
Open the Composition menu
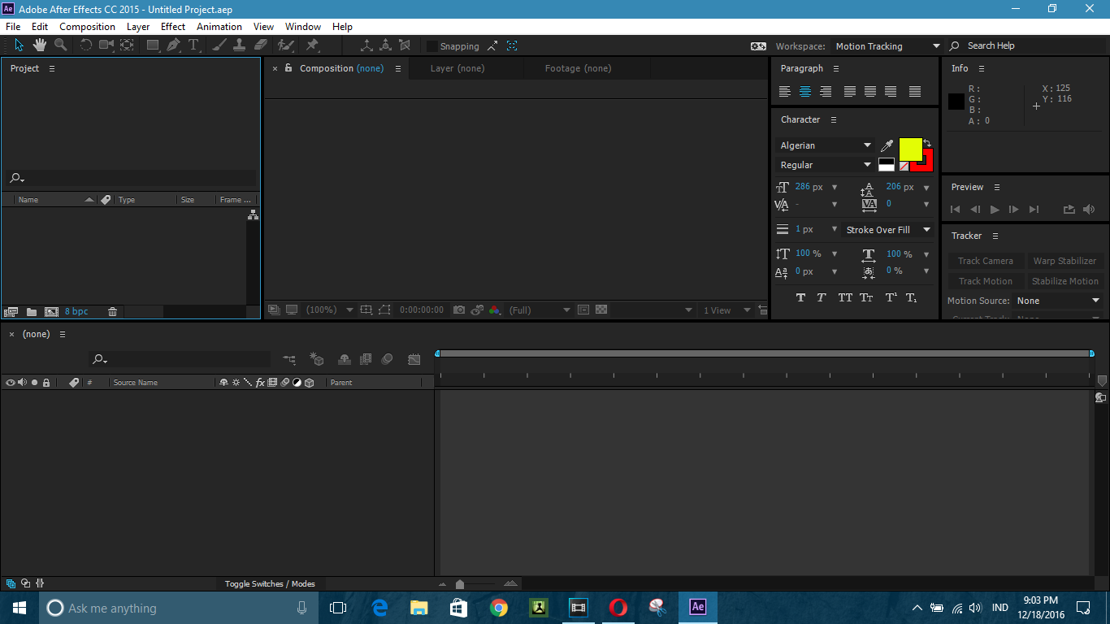87,26
